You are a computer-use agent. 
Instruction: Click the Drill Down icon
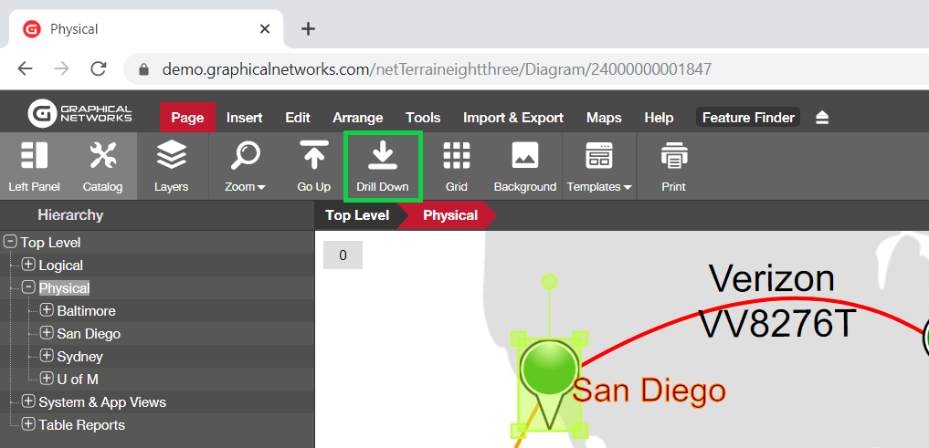click(382, 156)
